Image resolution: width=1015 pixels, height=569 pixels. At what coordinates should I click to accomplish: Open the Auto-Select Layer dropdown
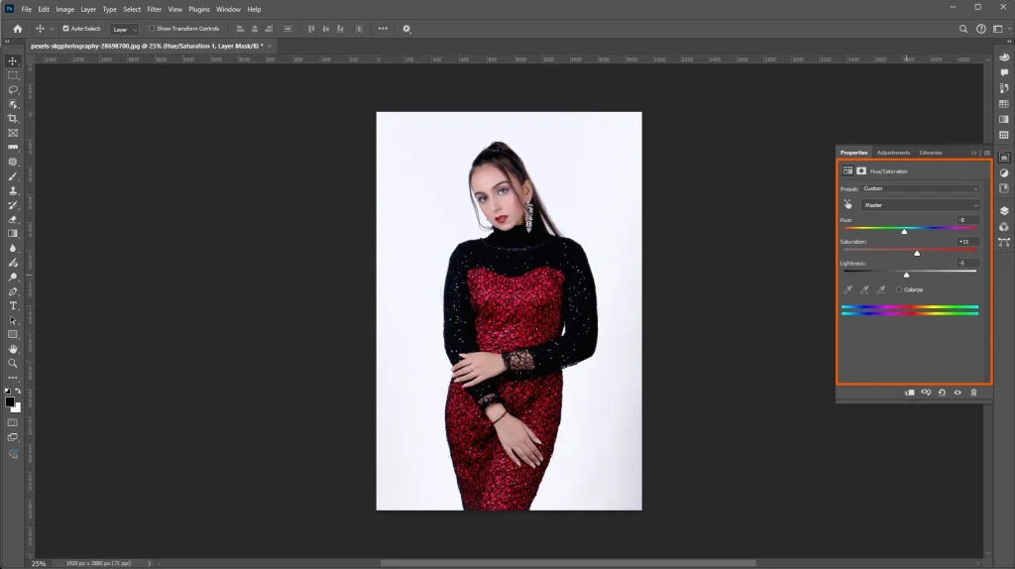click(x=124, y=29)
